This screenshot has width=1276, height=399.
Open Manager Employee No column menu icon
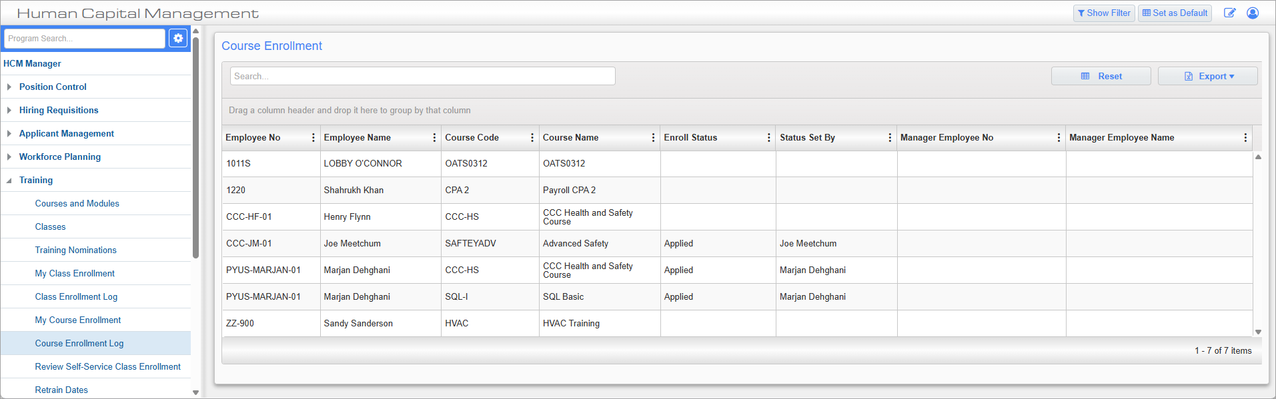1059,137
